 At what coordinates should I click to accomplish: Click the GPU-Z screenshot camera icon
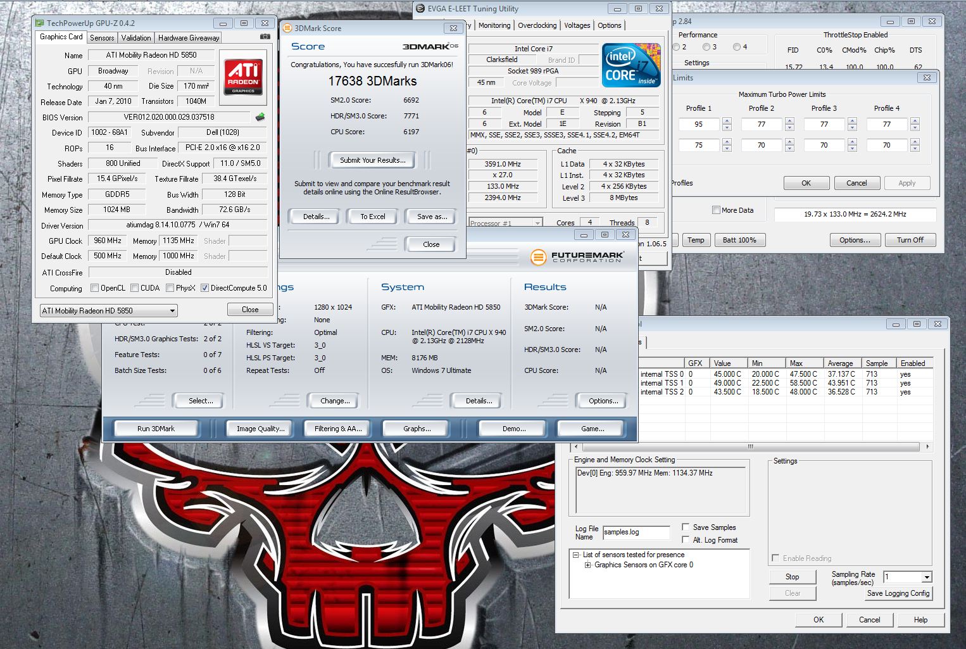pyautogui.click(x=265, y=37)
